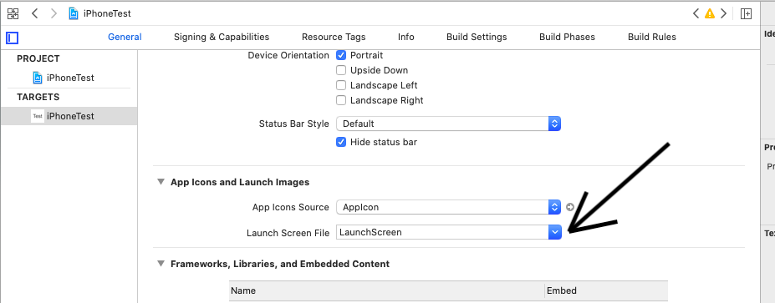Click the iPhoneTest project file icon in breadcrumb
Screen dimensions: 775x303
[74, 13]
